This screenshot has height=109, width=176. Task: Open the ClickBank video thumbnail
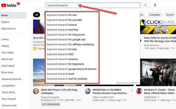[158, 27]
